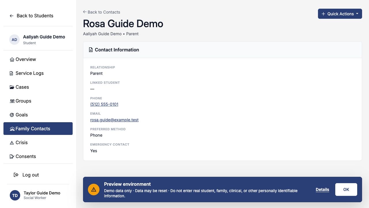Click the Social Worker role label
Screen dimensions: 369x208
(35, 198)
